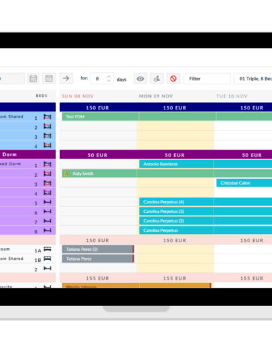
Task: Increase days count with stepper arrow
Action: (x=109, y=76)
